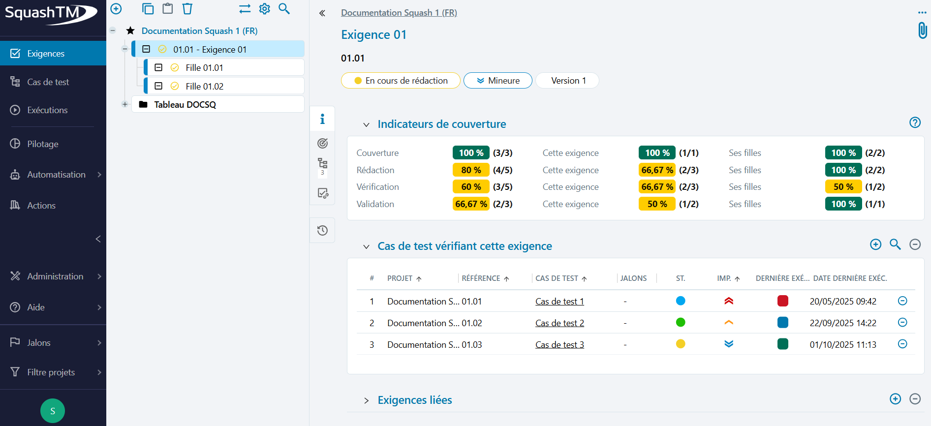Viewport: 931px width, 426px height.
Task: Click the Documentation Squash 1 (FR) breadcrumb
Action: tap(399, 13)
